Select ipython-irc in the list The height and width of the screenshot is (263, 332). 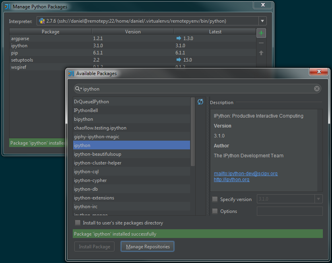132,207
